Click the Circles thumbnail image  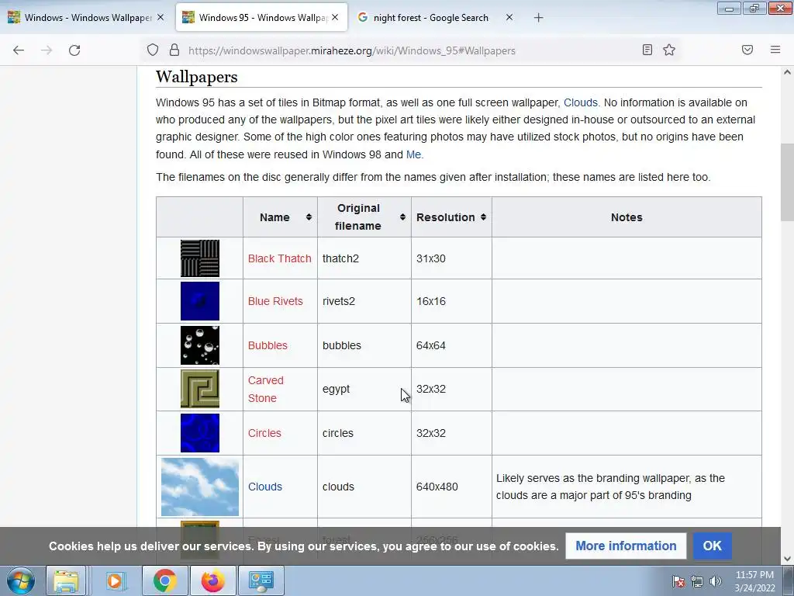pyautogui.click(x=200, y=433)
